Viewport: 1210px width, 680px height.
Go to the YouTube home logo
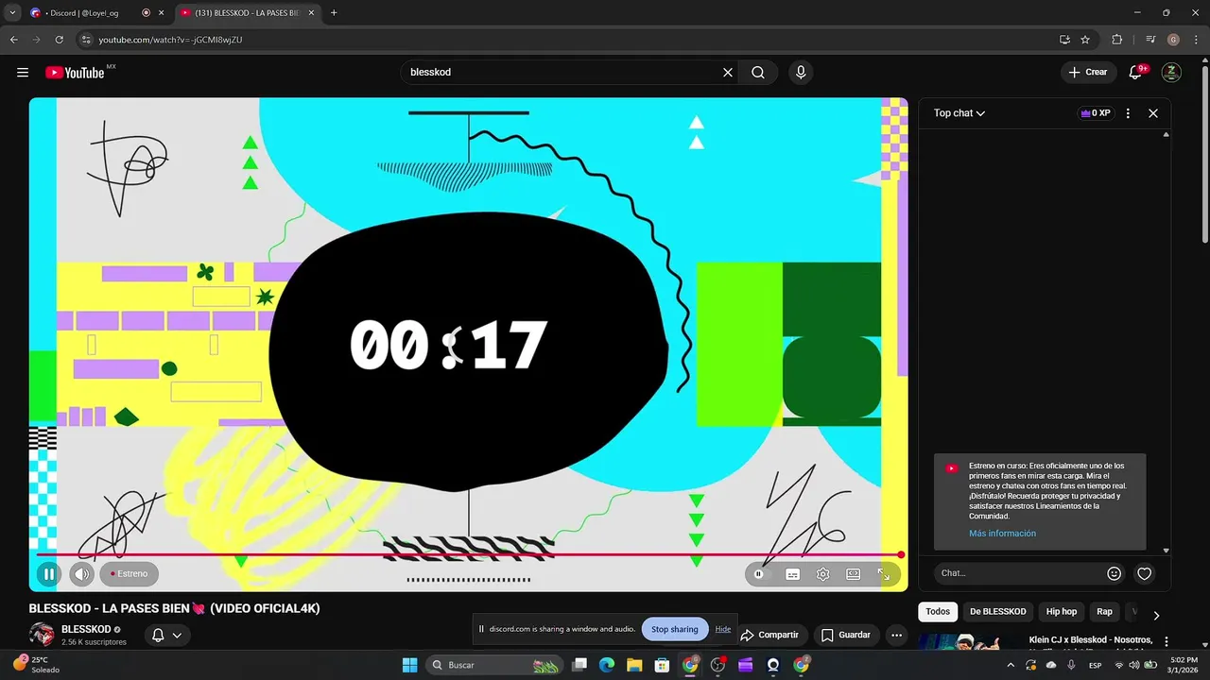75,73
